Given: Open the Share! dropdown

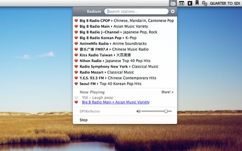Looking at the screenshot, I should pyautogui.click(x=167, y=92).
